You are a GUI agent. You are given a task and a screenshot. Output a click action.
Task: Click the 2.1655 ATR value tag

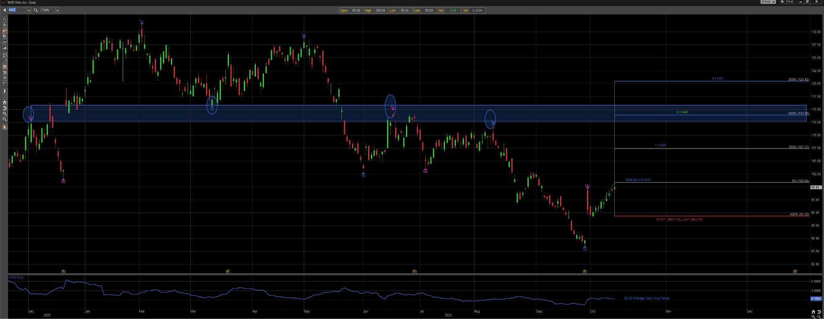pyautogui.click(x=816, y=299)
